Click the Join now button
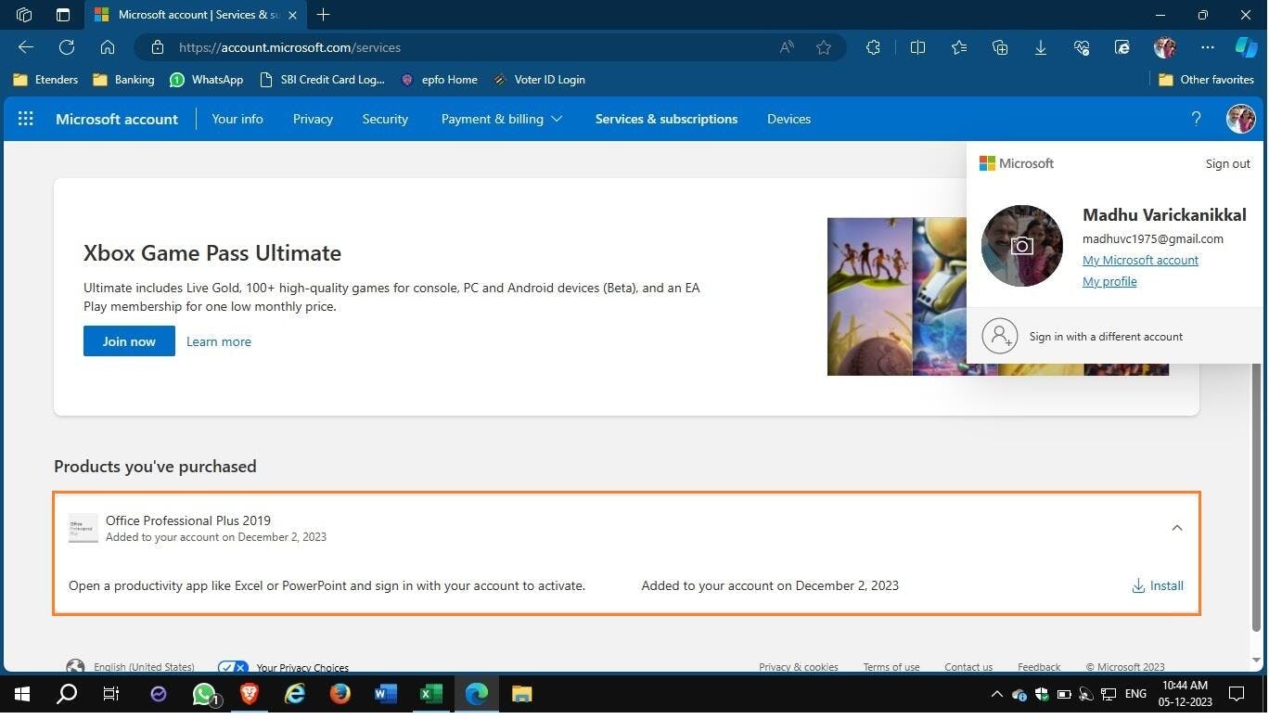 [x=129, y=341]
